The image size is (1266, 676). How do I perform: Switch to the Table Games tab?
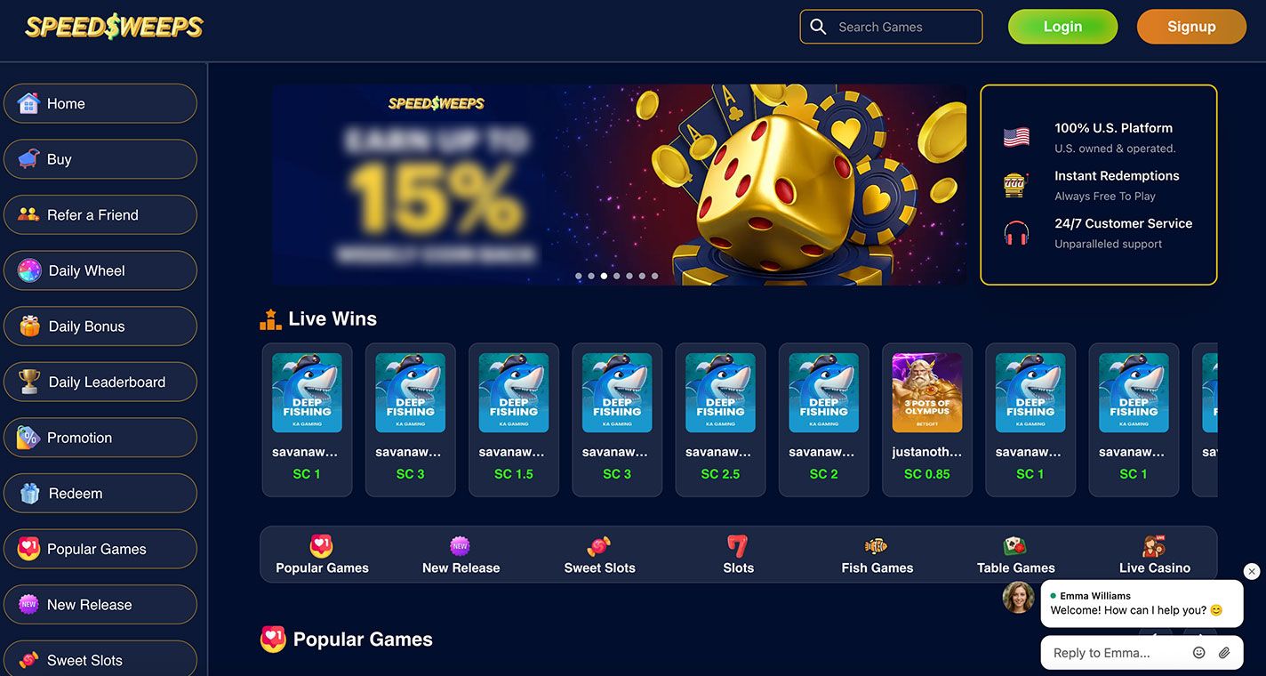[x=1015, y=555]
